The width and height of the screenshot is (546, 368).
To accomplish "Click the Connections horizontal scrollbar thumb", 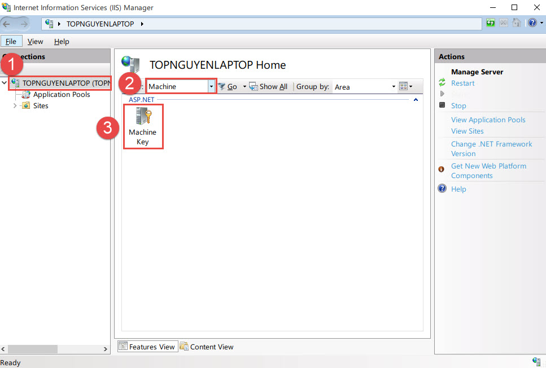I will pos(33,349).
